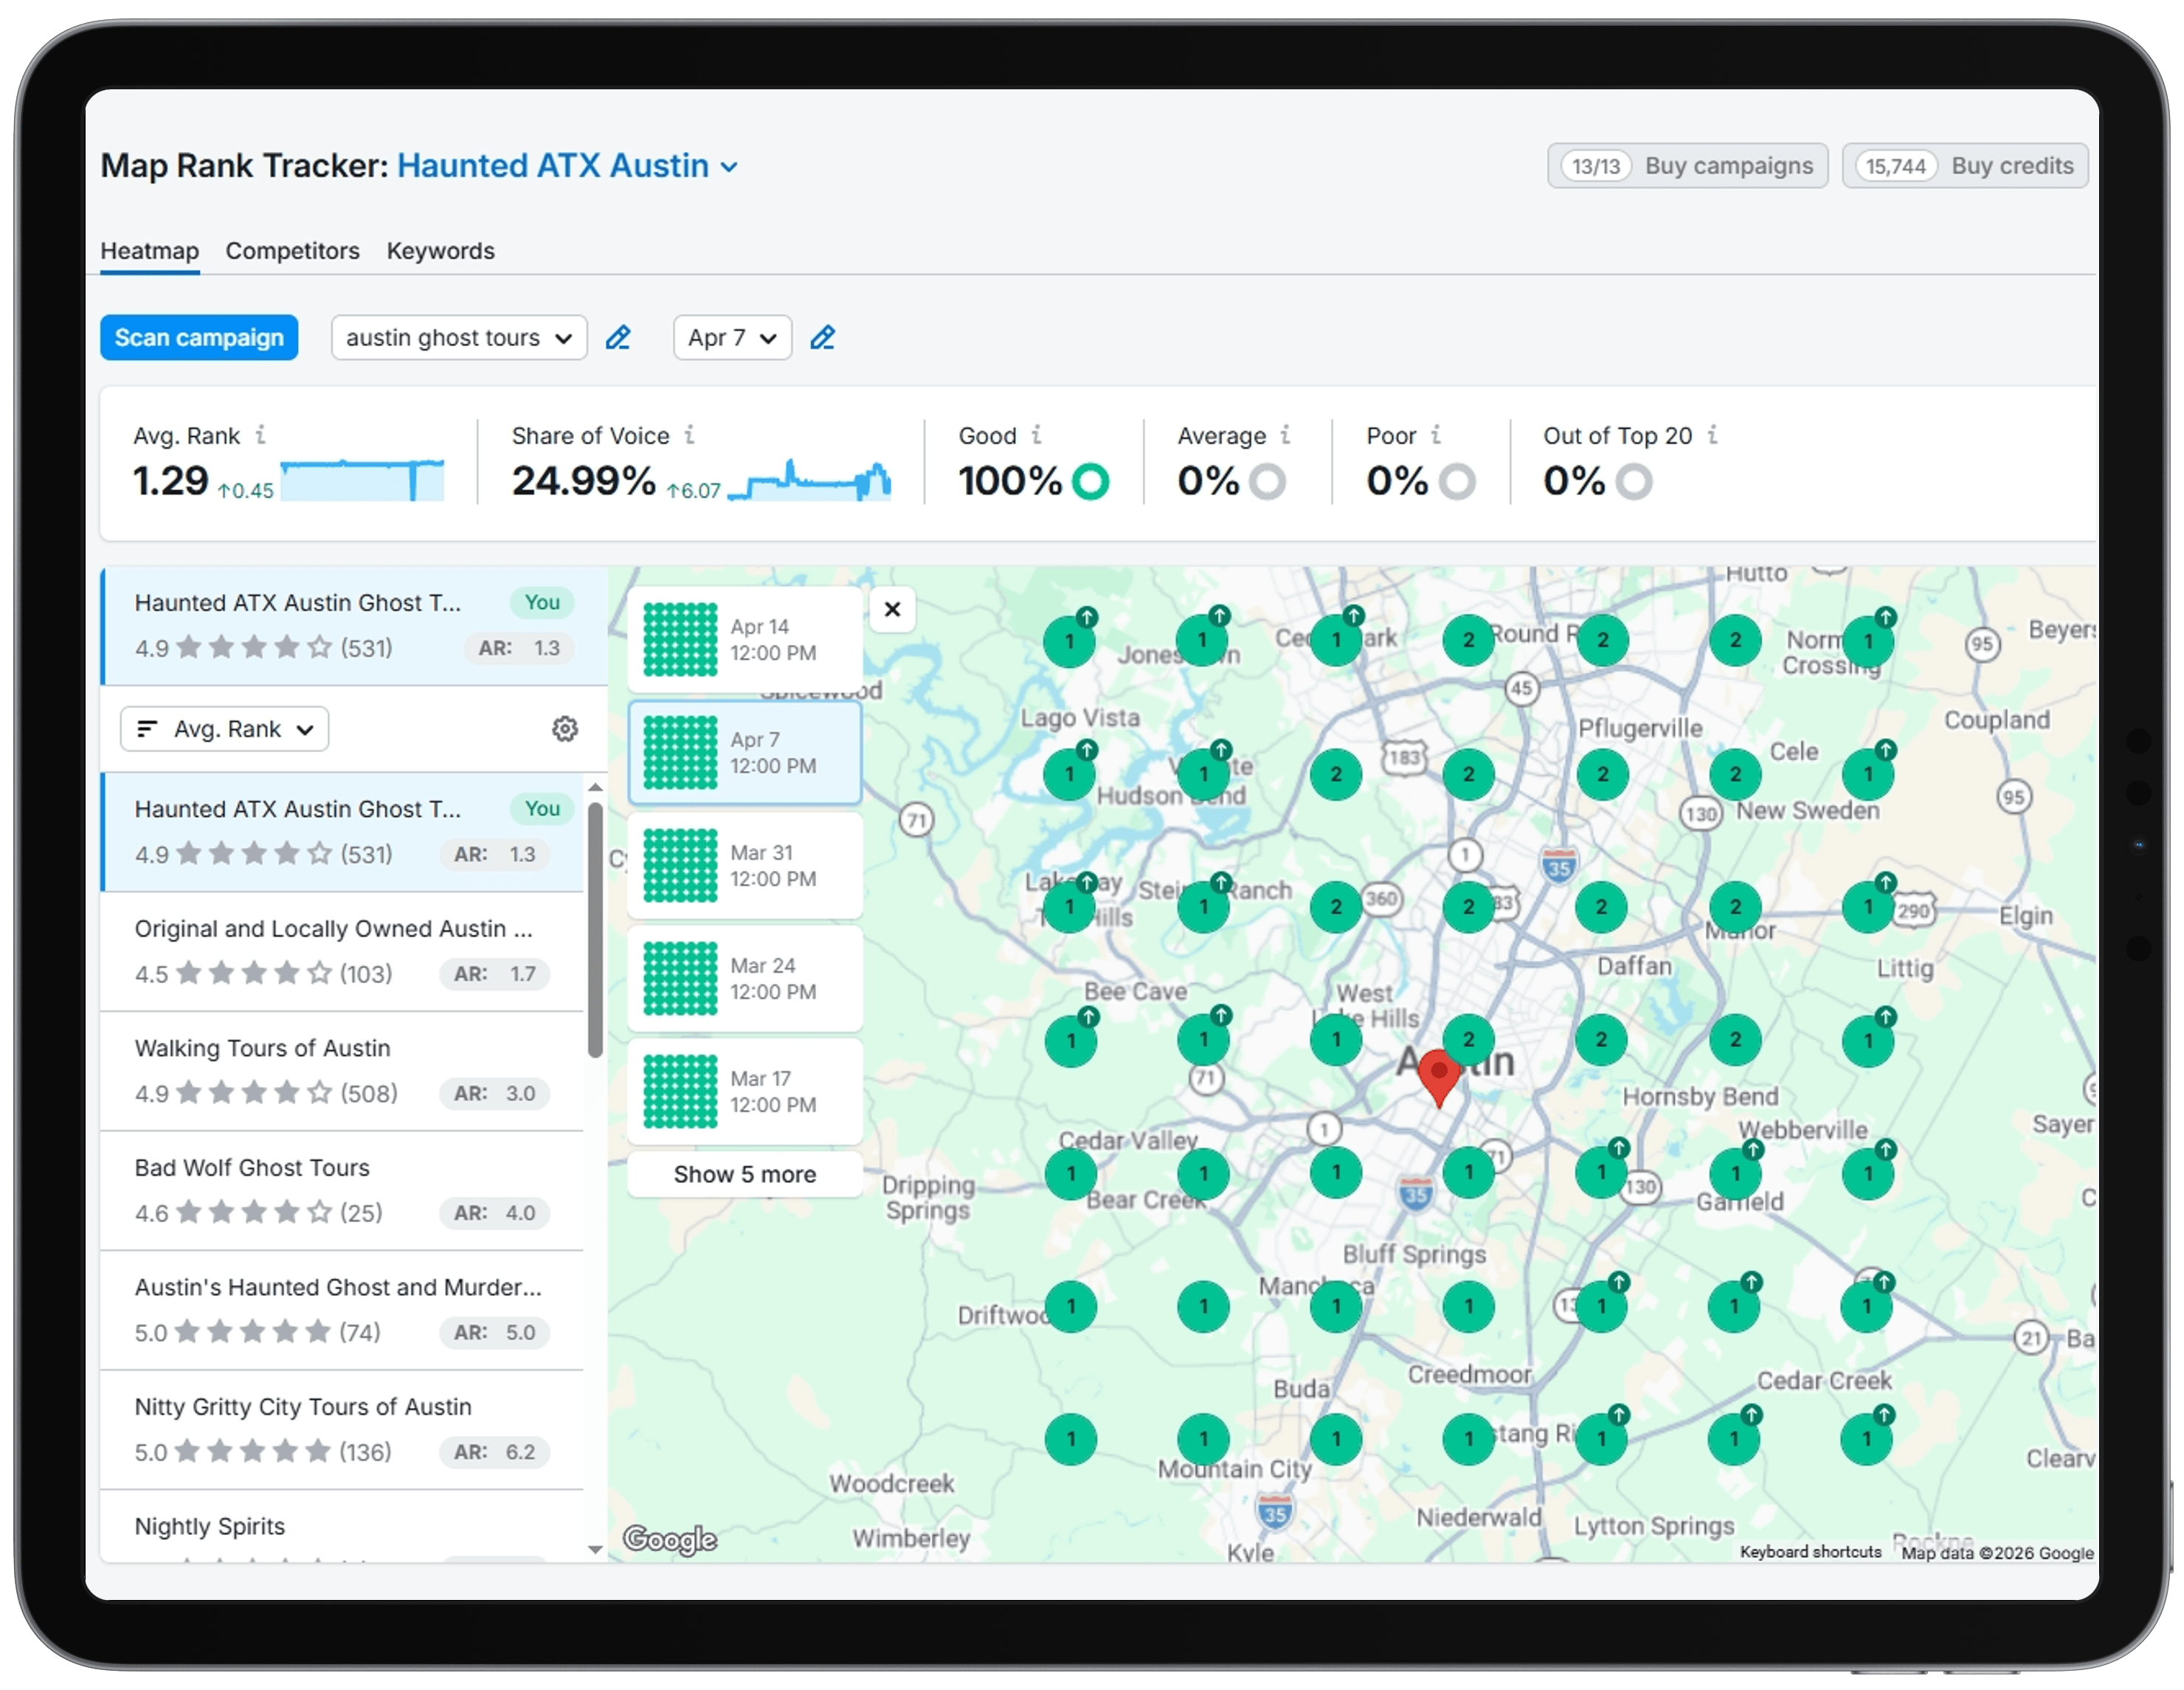Switch to the Competitors tab

[292, 251]
